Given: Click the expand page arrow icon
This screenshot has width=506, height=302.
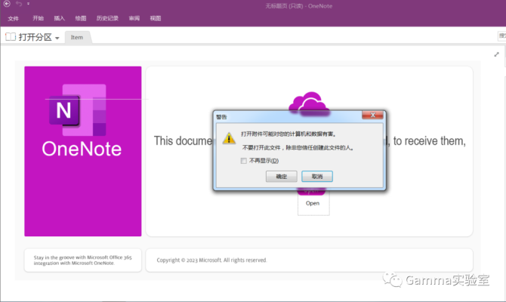Looking at the screenshot, I should (496, 54).
